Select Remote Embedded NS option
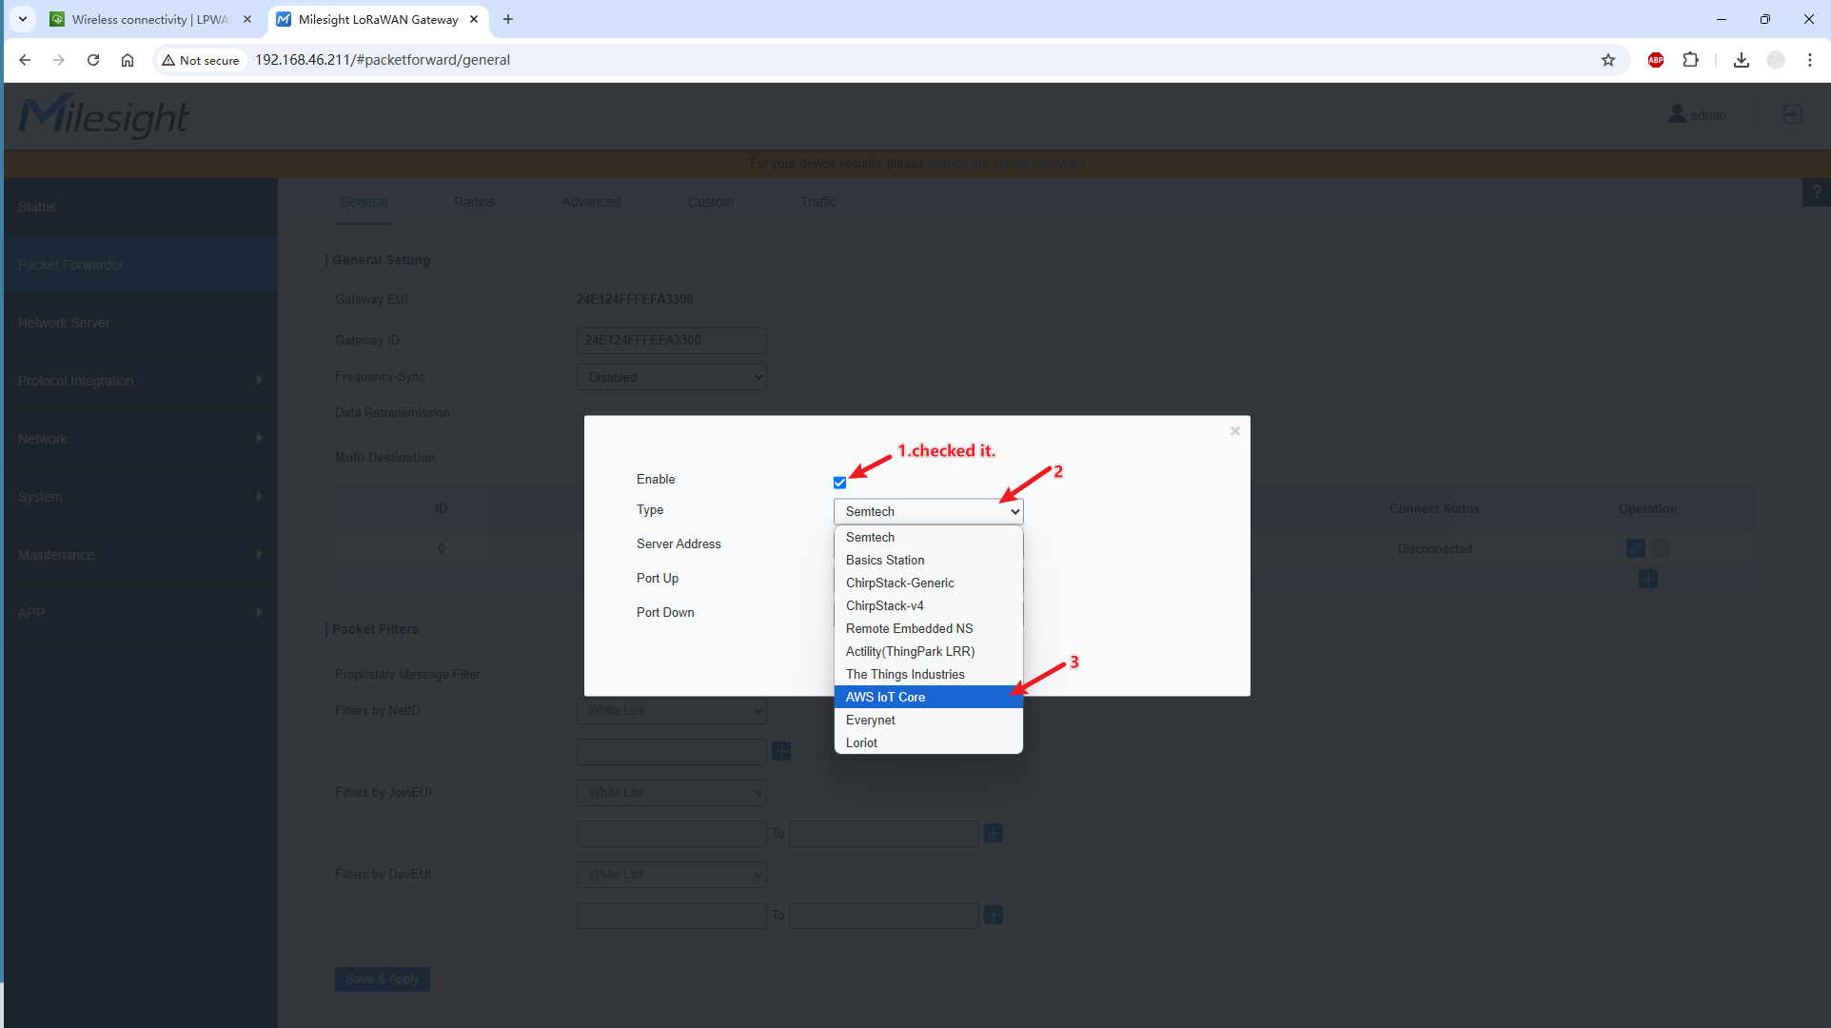The image size is (1831, 1028). (x=909, y=629)
